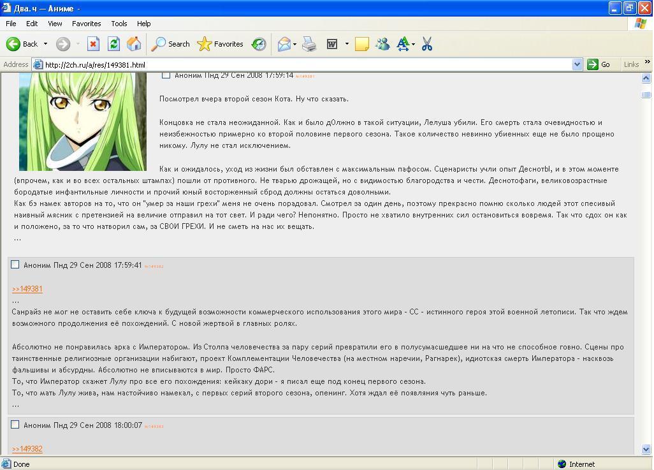654x470 pixels.
Task: Open the green-haired anime girl thumbnail
Action: [x=83, y=121]
